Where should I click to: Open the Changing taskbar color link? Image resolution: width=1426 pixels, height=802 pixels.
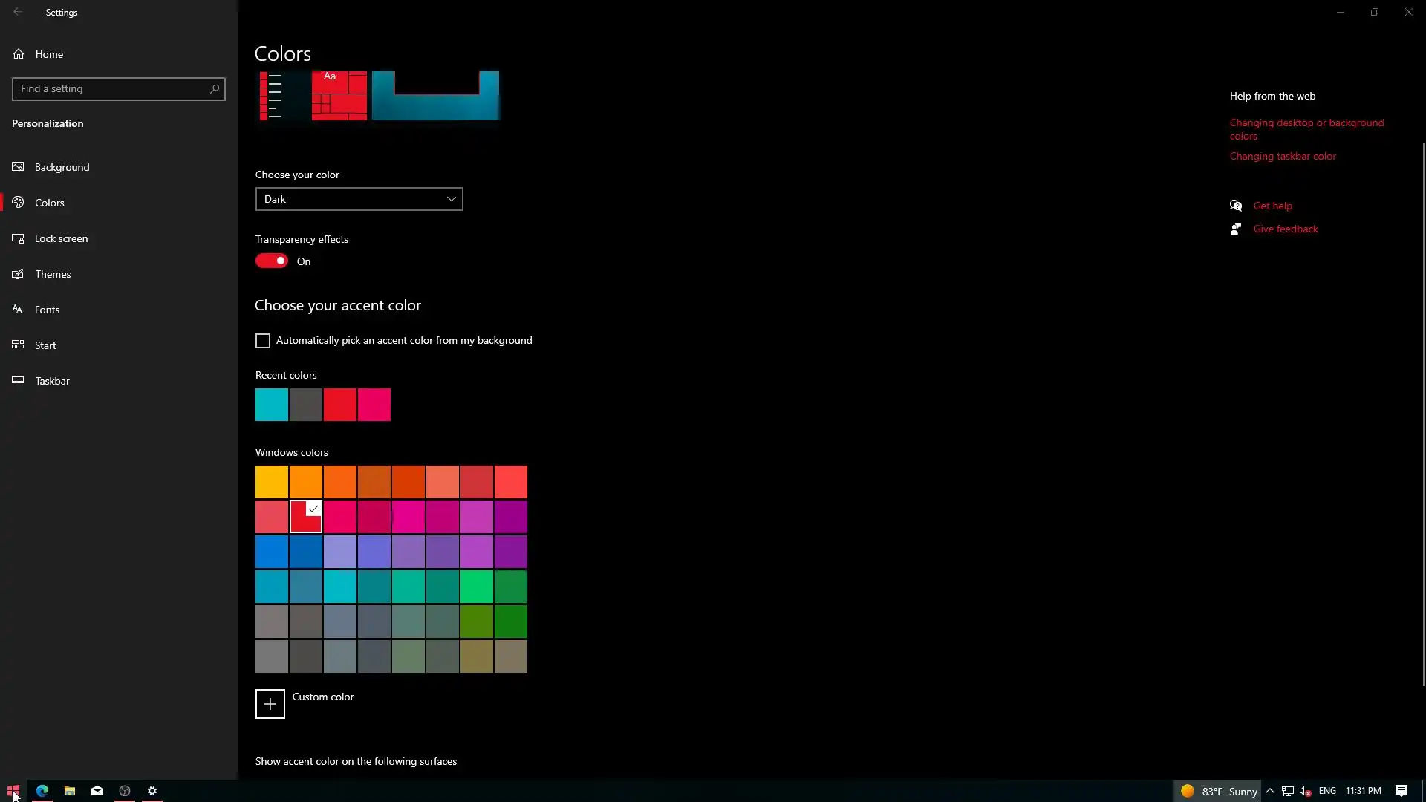(x=1282, y=157)
